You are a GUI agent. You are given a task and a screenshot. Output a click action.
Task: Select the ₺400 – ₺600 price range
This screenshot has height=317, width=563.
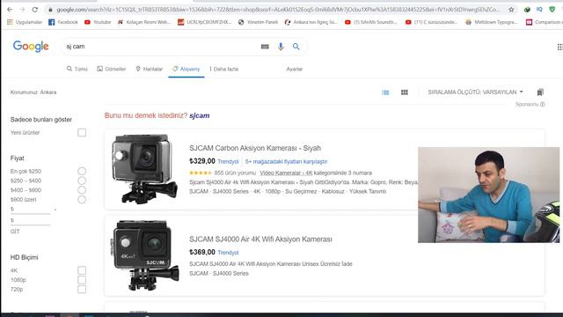82,190
